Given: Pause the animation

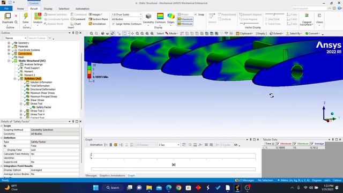Looking at the screenshot, I should tap(111, 145).
